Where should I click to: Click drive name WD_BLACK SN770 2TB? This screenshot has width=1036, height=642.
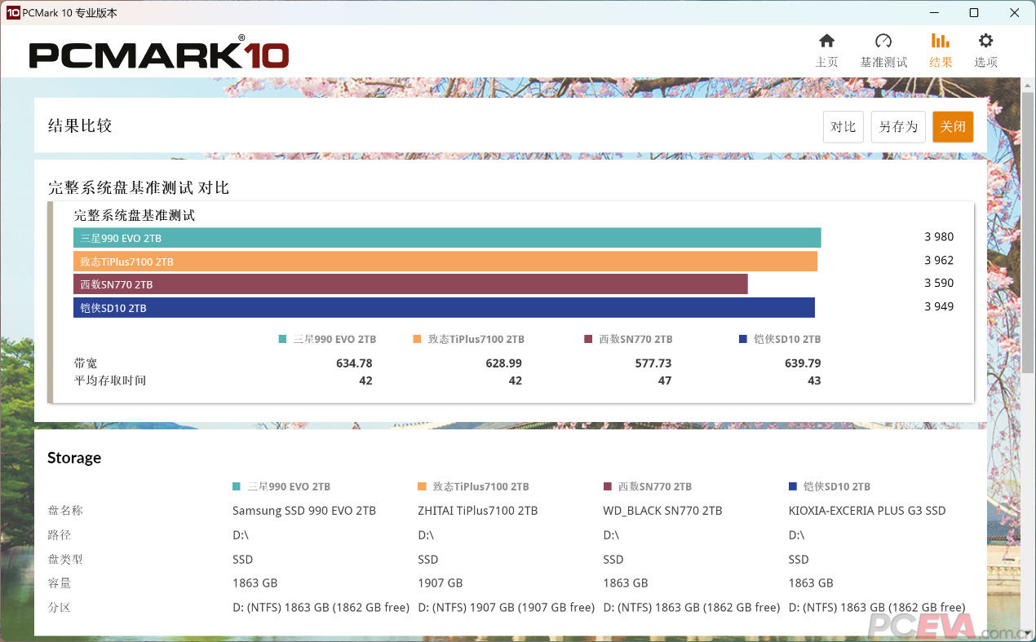pos(663,511)
